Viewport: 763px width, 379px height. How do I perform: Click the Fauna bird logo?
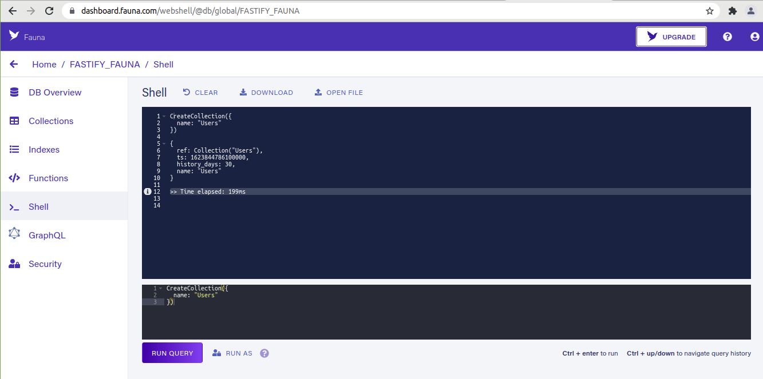click(x=14, y=35)
